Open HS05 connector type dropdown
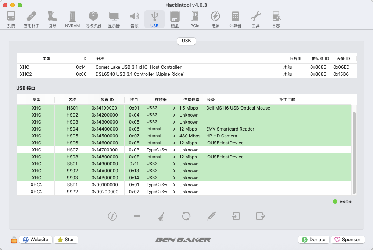 pos(161,136)
